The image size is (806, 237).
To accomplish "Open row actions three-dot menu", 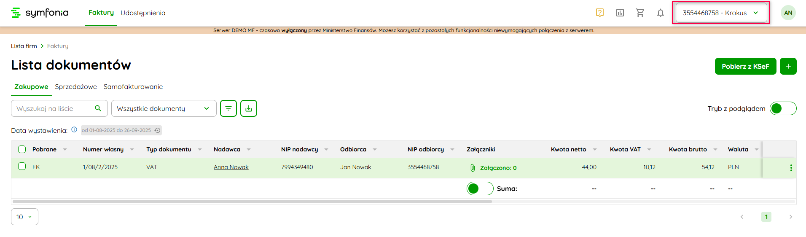I will pos(791,168).
